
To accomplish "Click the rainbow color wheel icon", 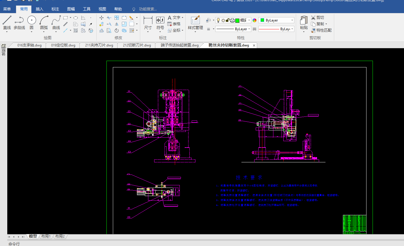I will point(254,20).
